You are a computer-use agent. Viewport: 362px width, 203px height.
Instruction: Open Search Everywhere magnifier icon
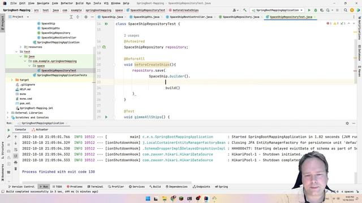tap(346, 10)
